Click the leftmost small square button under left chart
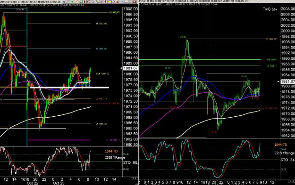This screenshot has height=185, width=295. click(132, 178)
